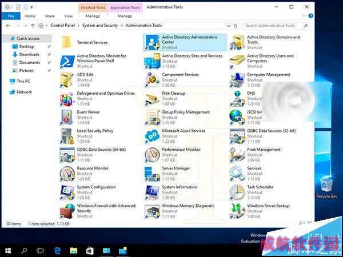The image size is (343, 257).
Task: Click Windows Firewall with Advanced Security icon
Action: [67, 211]
